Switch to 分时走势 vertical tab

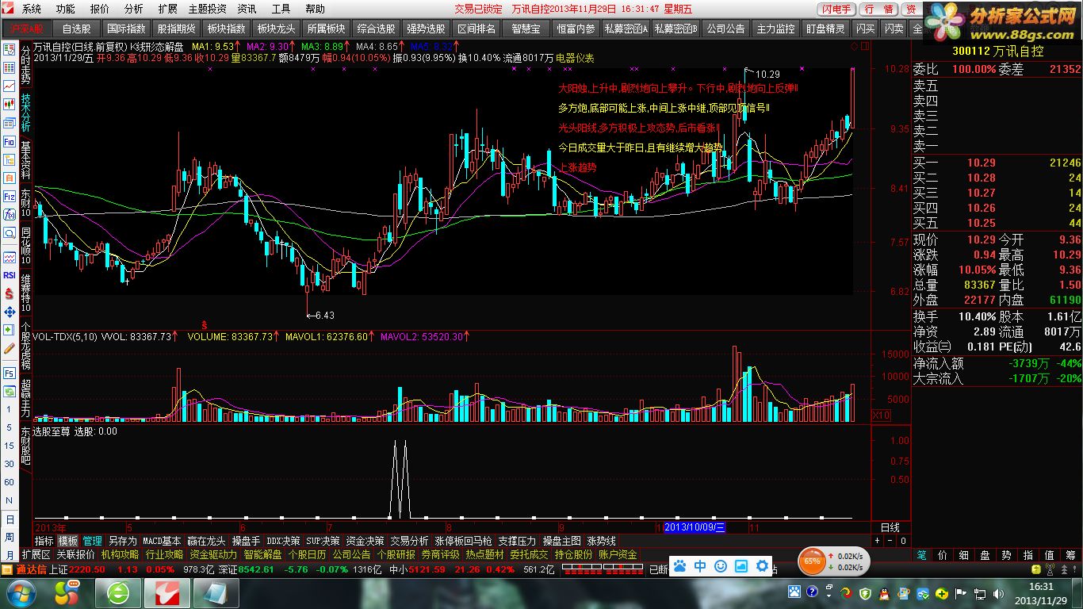click(x=26, y=64)
